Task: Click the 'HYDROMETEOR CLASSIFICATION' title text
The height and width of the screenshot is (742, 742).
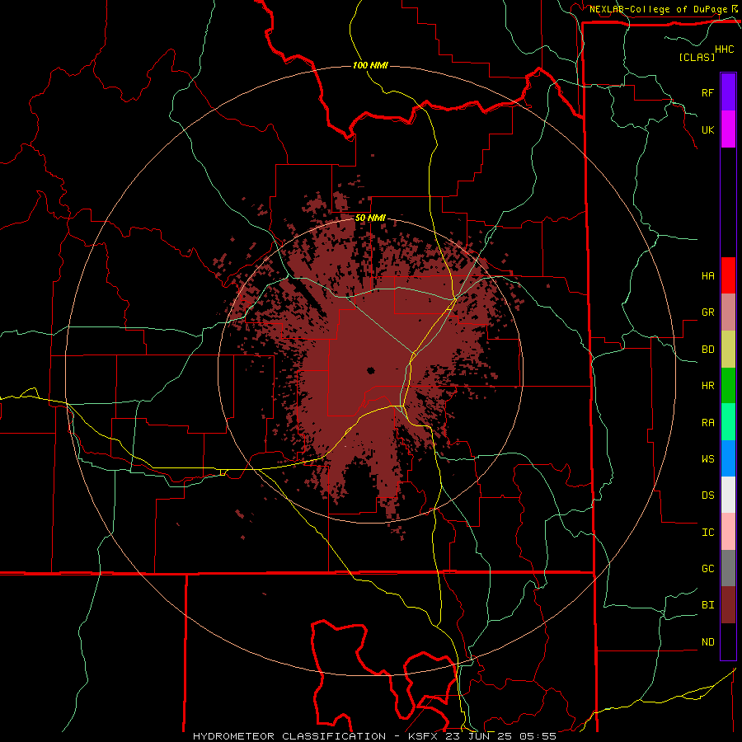Action: [289, 736]
